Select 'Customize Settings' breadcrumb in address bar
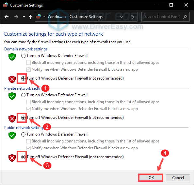Image resolution: width=194 pixels, height=185 pixels. point(86,17)
